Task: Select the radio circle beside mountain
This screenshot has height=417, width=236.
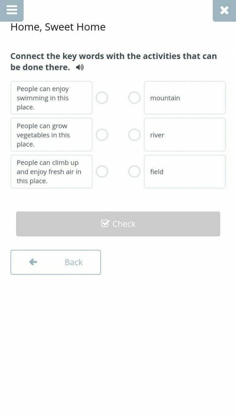Action: pyautogui.click(x=134, y=98)
